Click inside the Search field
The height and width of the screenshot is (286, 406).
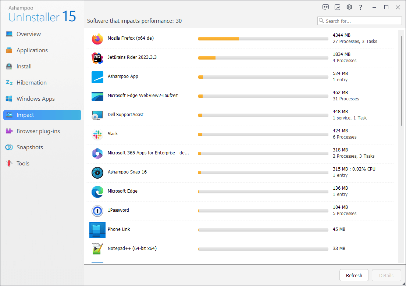click(x=360, y=21)
